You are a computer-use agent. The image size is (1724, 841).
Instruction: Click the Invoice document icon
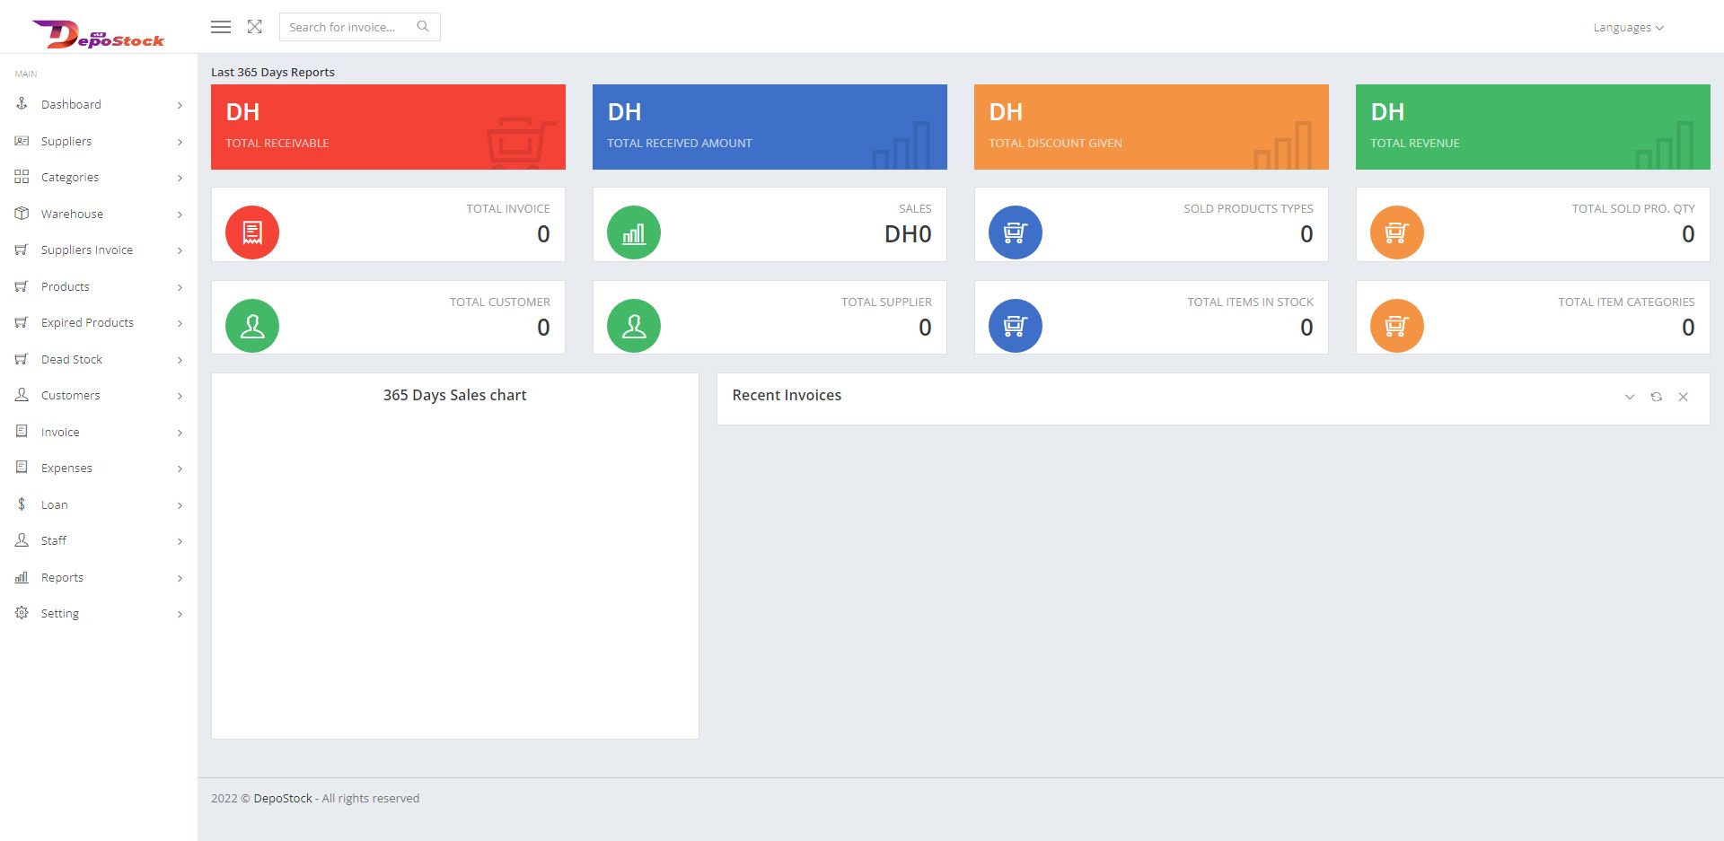tap(22, 432)
